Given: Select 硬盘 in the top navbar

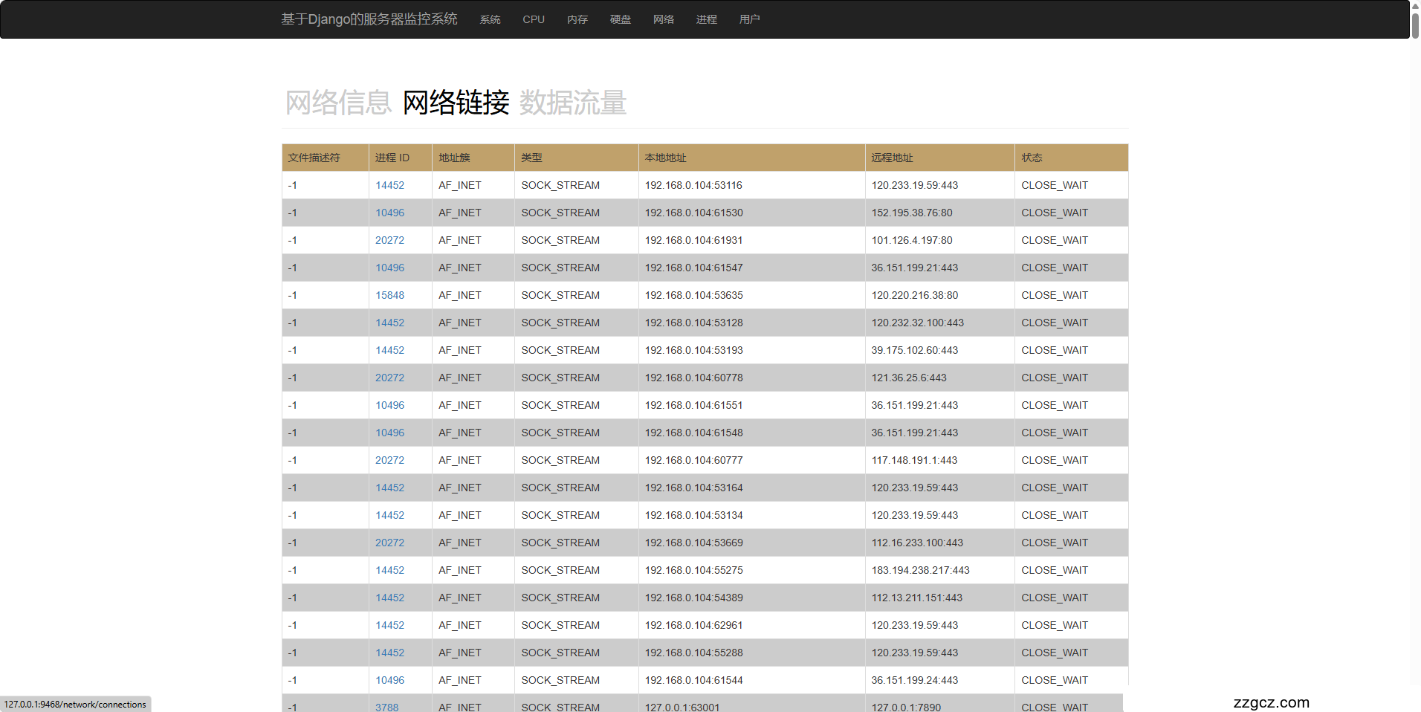Looking at the screenshot, I should 620,19.
